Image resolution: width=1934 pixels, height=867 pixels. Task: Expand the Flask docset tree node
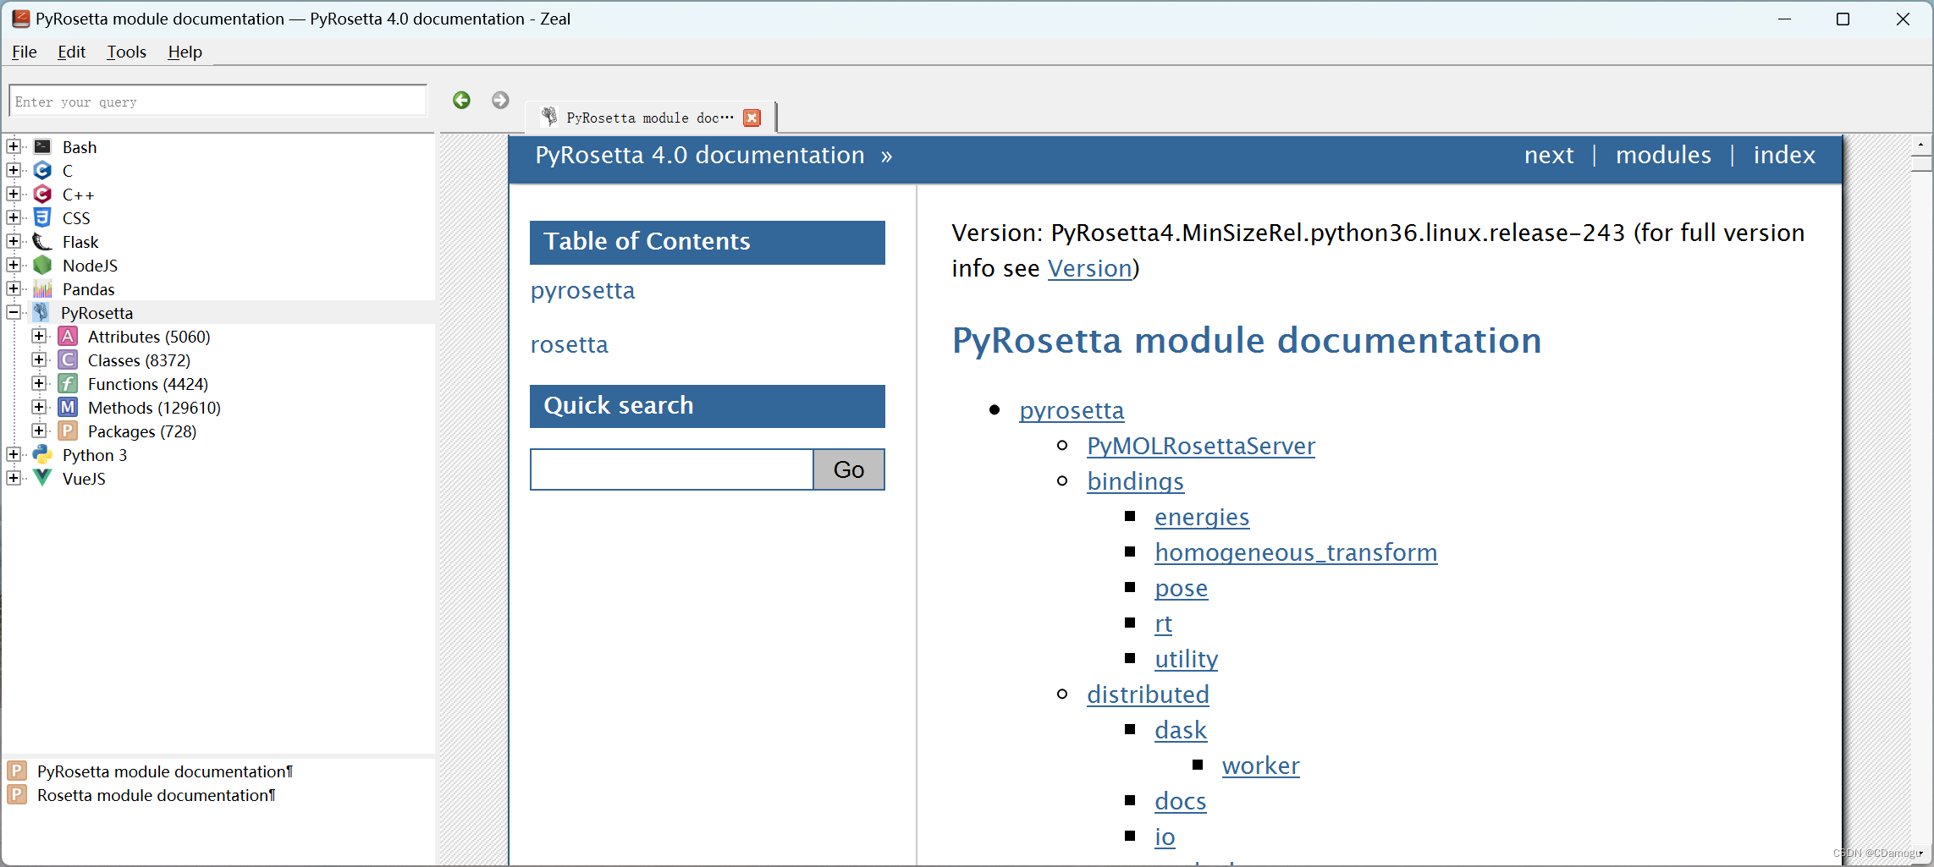[x=14, y=242]
